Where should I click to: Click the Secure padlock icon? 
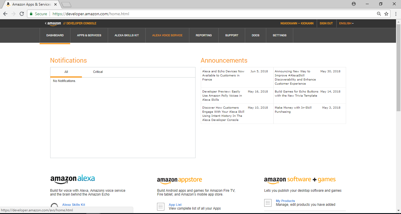pos(31,14)
